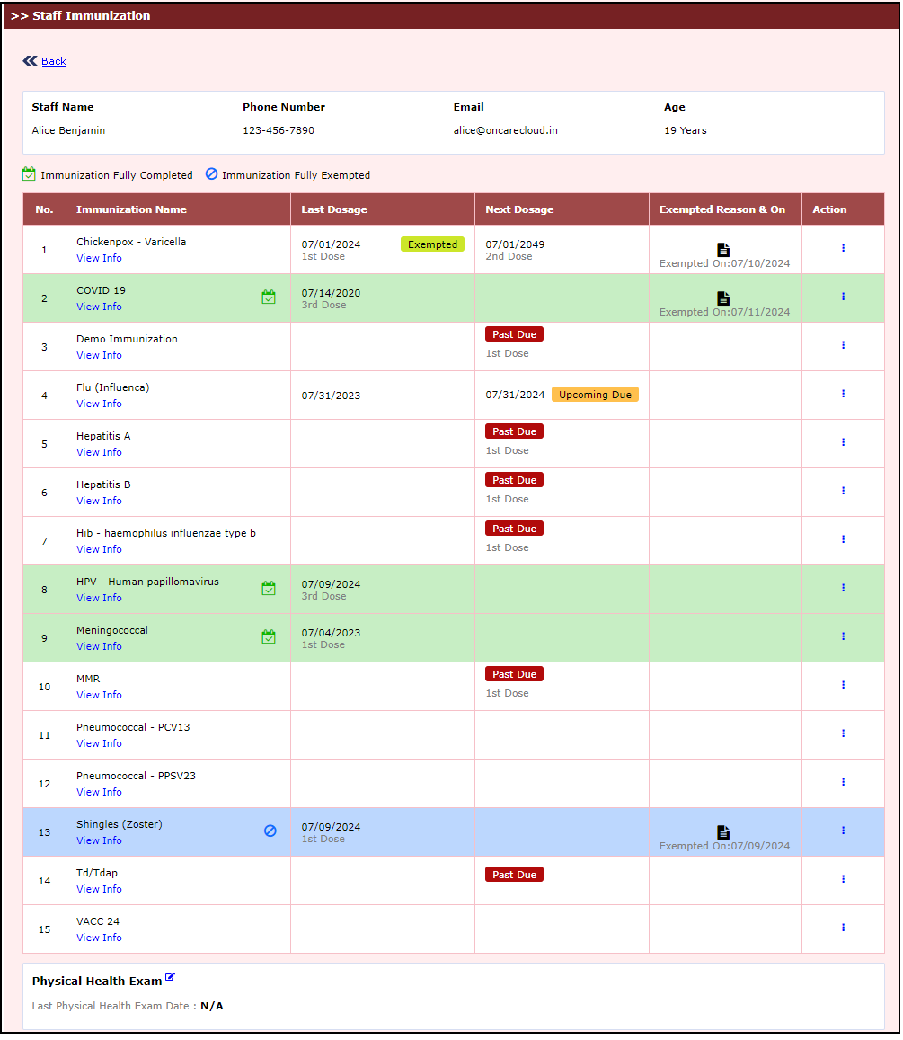View Info for Pneumococcal - PCV13

point(99,743)
